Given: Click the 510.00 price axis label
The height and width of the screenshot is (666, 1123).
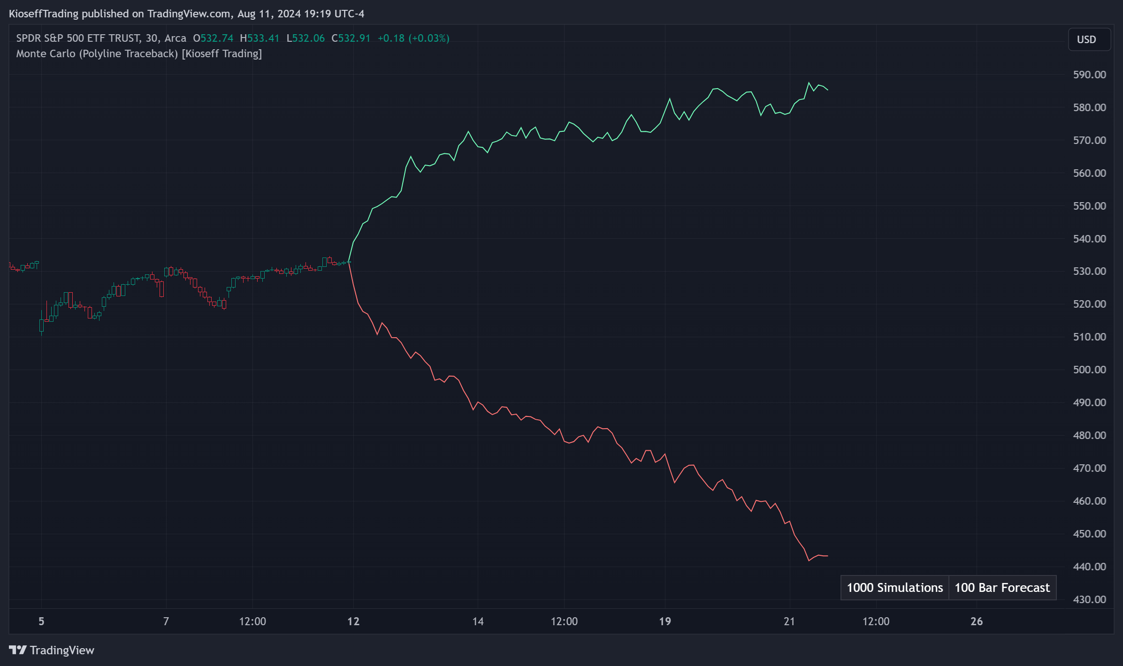Looking at the screenshot, I should pos(1090,337).
